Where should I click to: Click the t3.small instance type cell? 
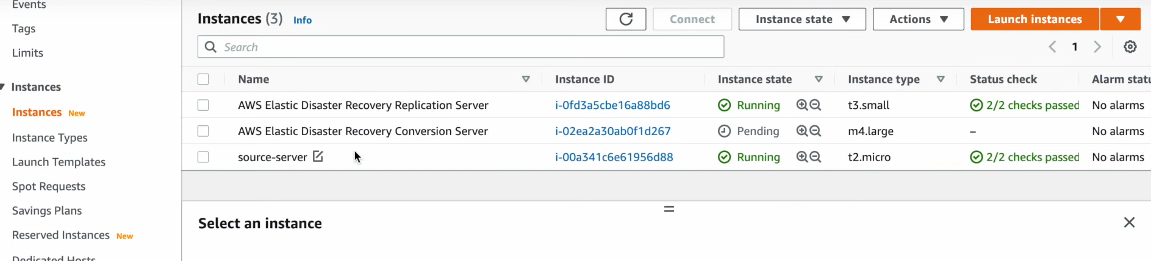coord(869,105)
